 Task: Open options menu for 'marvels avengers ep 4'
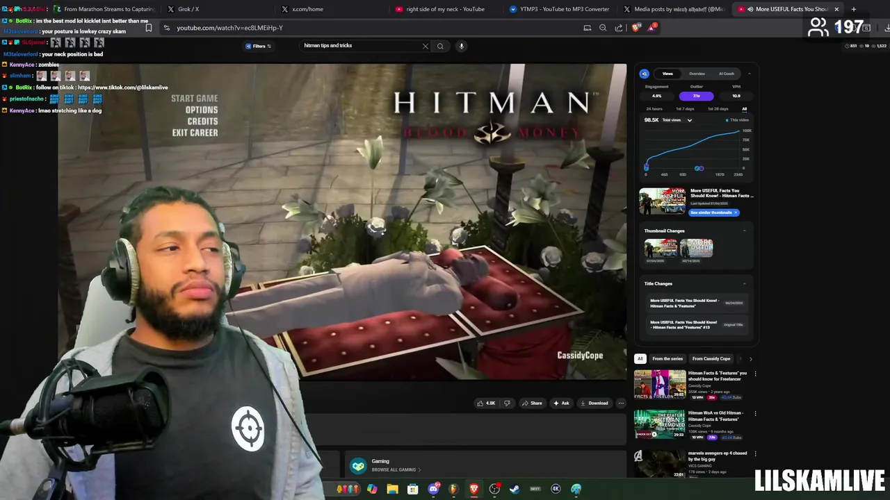click(755, 453)
